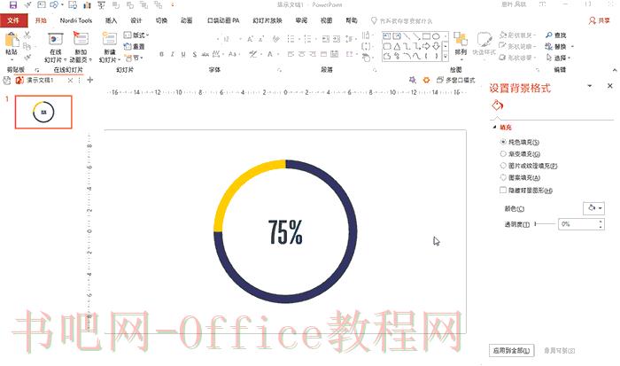Click the 演示文稿1 document tab
The height and width of the screenshot is (366, 620).
(x=40, y=80)
